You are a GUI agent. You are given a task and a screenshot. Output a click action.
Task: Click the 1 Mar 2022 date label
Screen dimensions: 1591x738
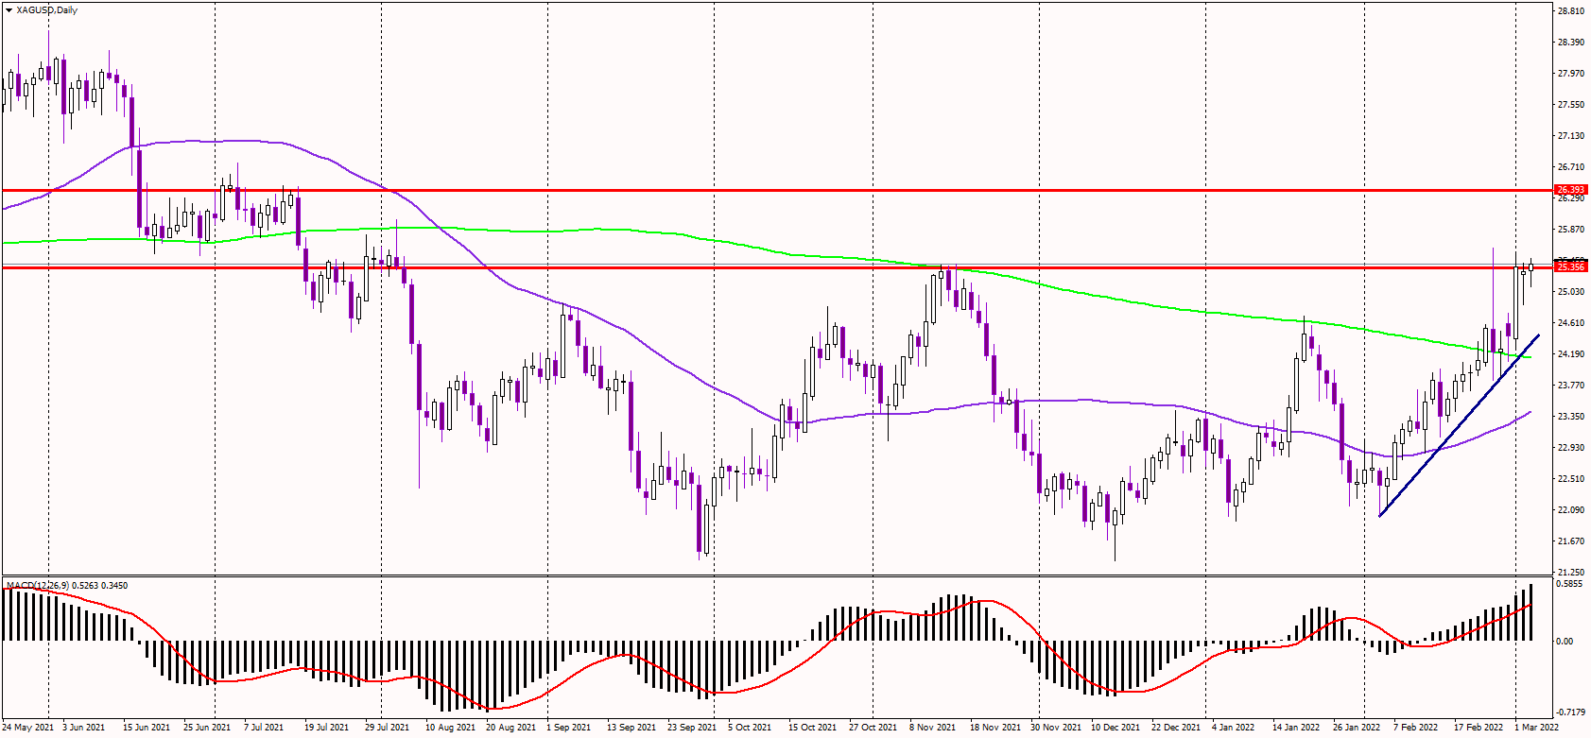[1536, 728]
